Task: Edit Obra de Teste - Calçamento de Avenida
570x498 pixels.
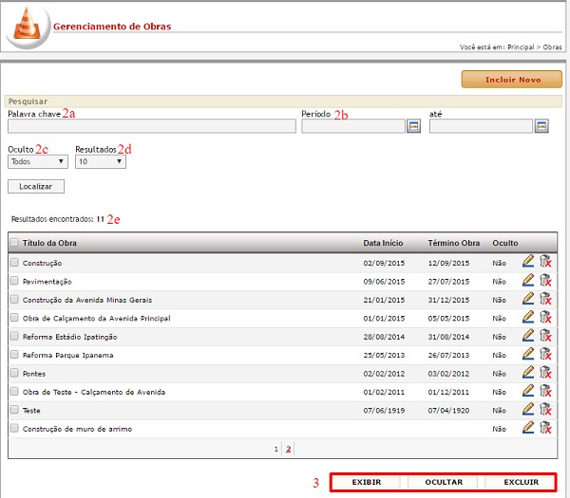Action: [x=528, y=391]
